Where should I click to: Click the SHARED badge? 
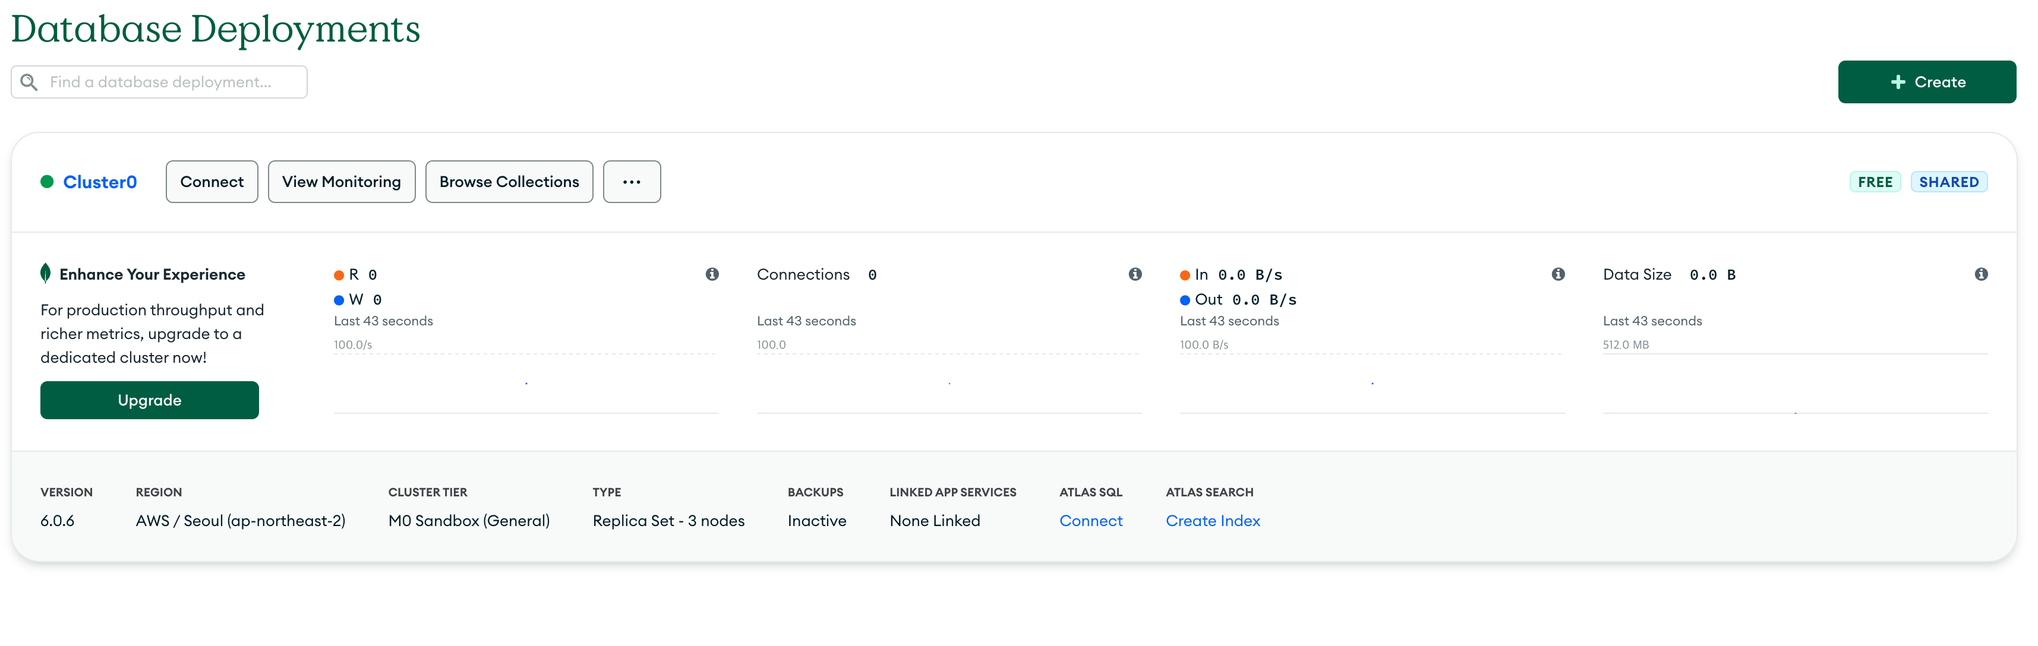[x=1948, y=182]
